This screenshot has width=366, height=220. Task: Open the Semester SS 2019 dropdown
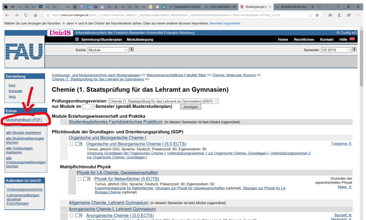(336, 50)
